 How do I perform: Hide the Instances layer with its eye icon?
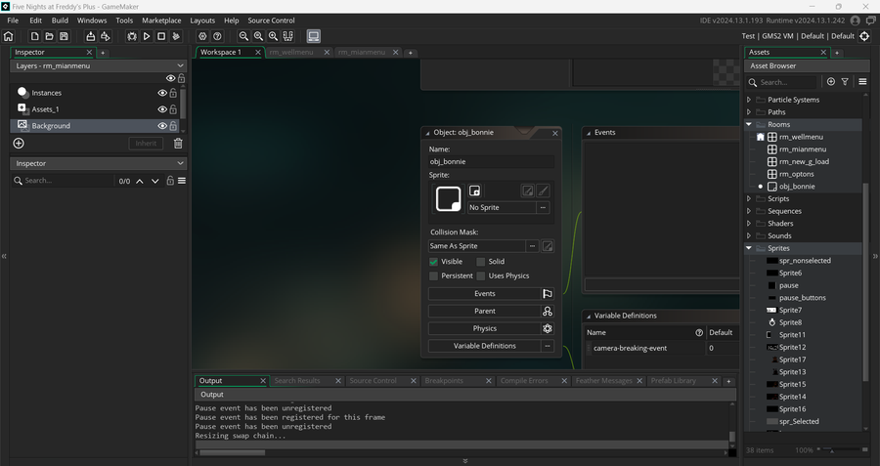coord(162,93)
